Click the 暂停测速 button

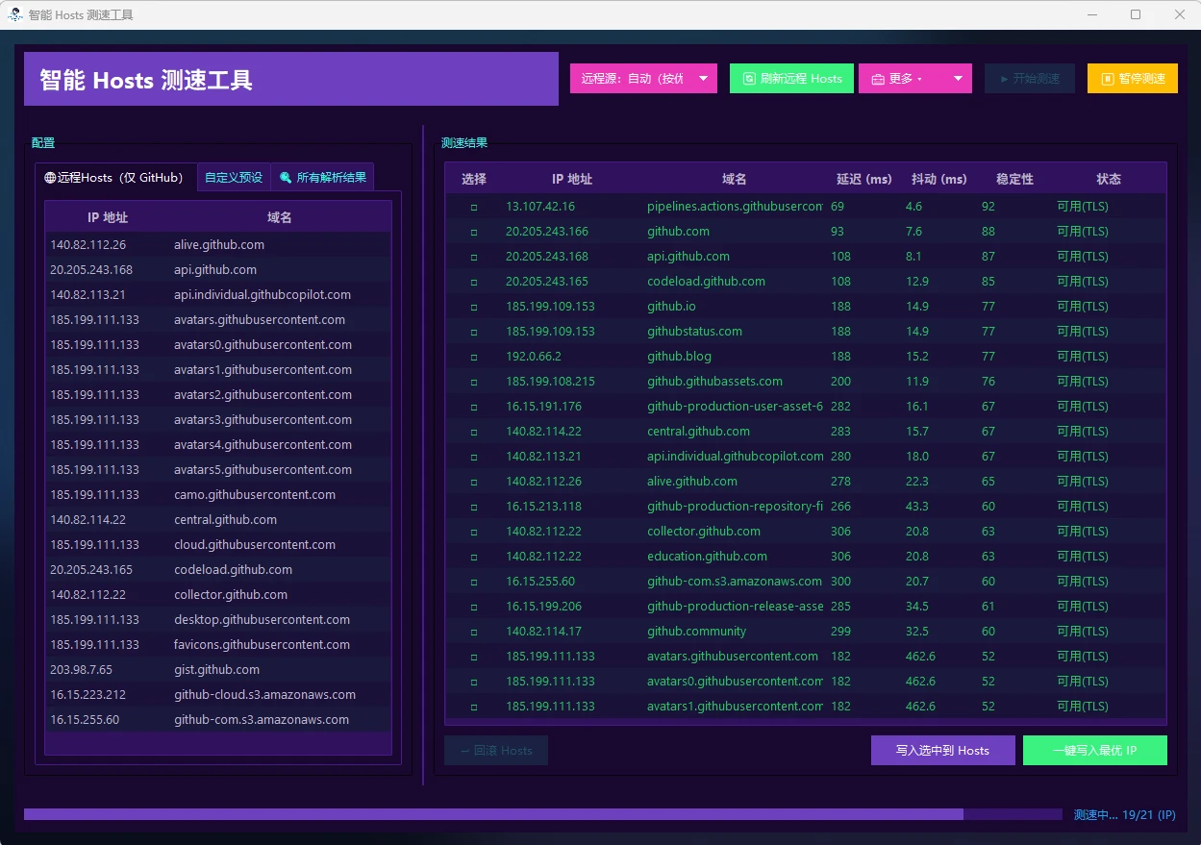click(x=1133, y=79)
